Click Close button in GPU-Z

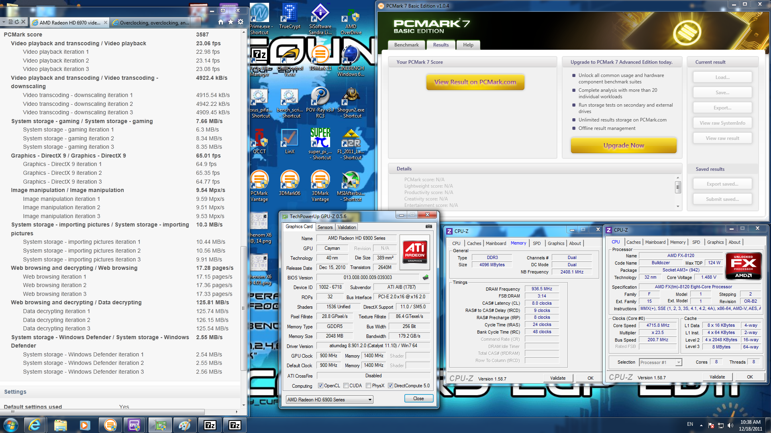[x=418, y=399]
